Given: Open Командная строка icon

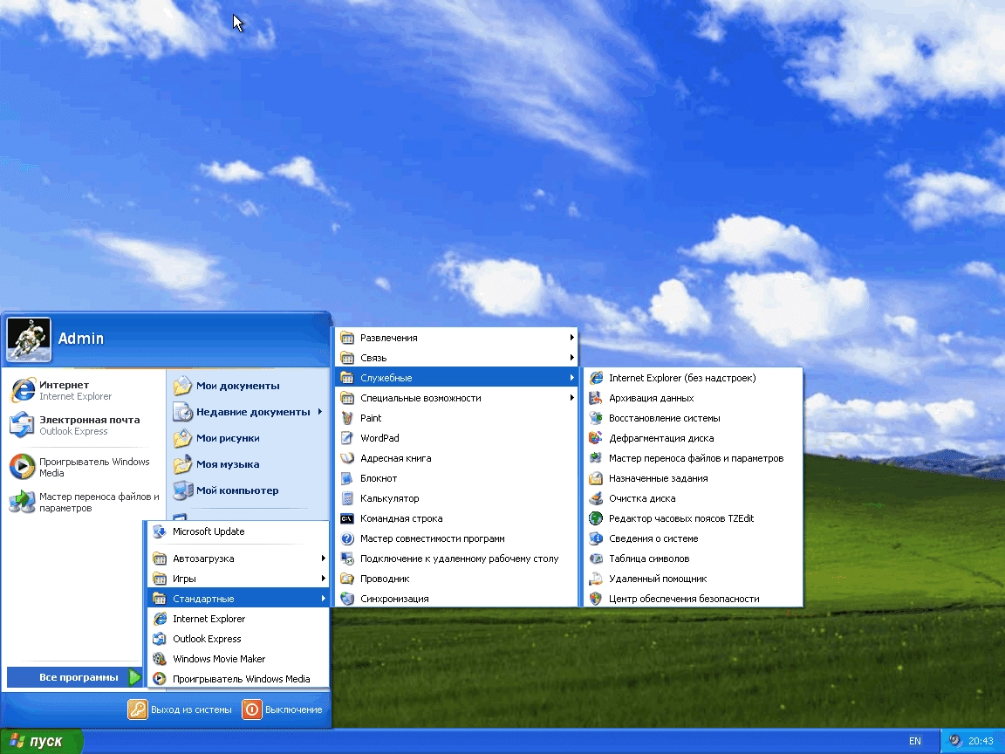Looking at the screenshot, I should [346, 518].
